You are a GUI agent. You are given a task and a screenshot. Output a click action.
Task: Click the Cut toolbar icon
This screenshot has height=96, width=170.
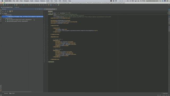tap(12, 5)
